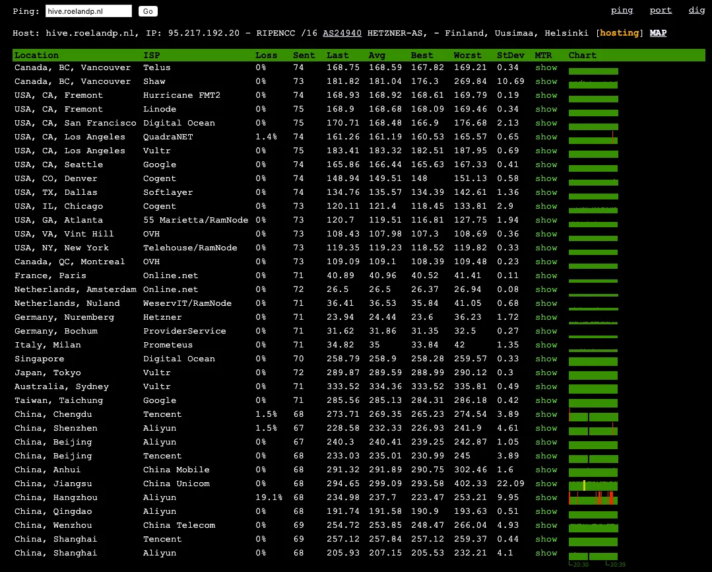
Task: Show MTR for Dallas Softlayer
Action: 546,192
